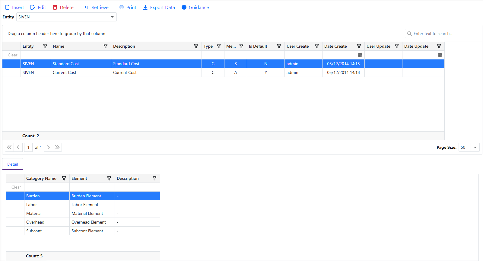Filter the Date Create column

click(x=359, y=46)
